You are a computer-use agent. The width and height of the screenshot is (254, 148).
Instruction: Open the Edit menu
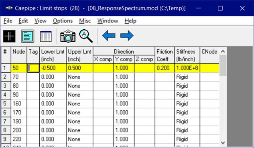(x=23, y=21)
